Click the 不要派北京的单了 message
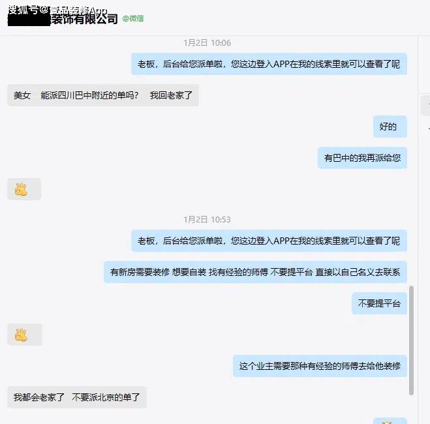The height and width of the screenshot is (424, 430). (x=77, y=397)
